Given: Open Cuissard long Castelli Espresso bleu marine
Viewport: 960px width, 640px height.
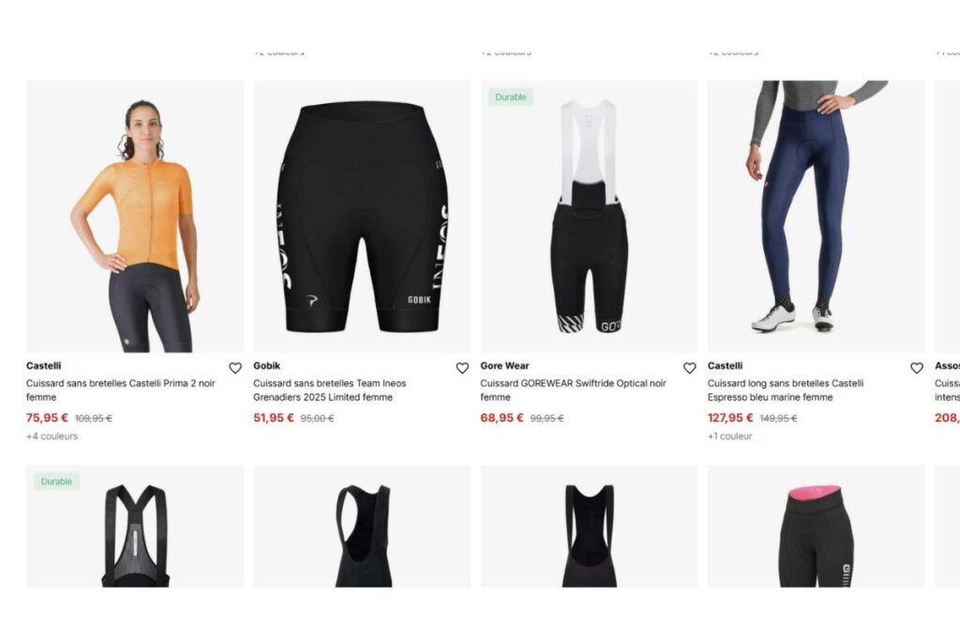Looking at the screenshot, I should coord(786,391).
